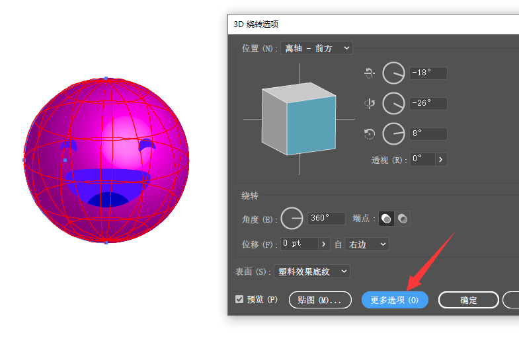The image size is (519, 356).
Task: Click the X-axis angle field showing -18°
Action: point(428,73)
